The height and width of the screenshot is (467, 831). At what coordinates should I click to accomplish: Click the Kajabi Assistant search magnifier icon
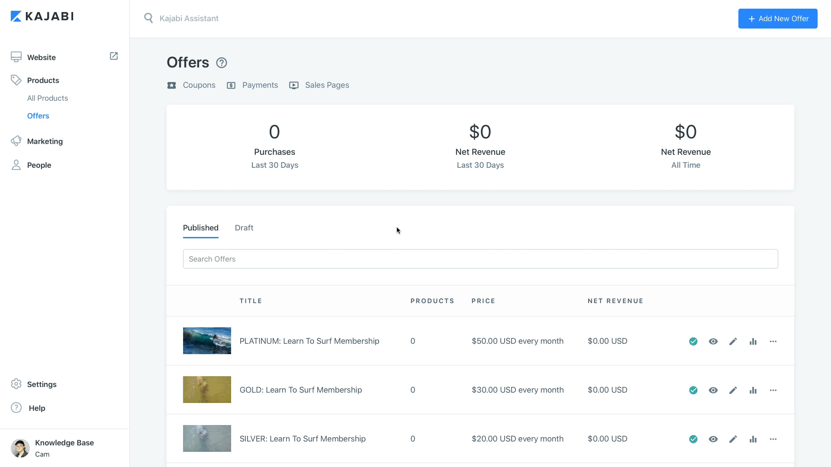pyautogui.click(x=148, y=18)
